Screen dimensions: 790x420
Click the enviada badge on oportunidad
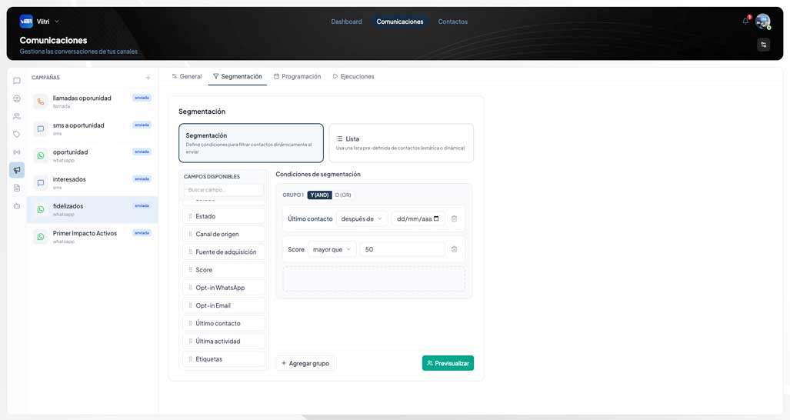[142, 152]
